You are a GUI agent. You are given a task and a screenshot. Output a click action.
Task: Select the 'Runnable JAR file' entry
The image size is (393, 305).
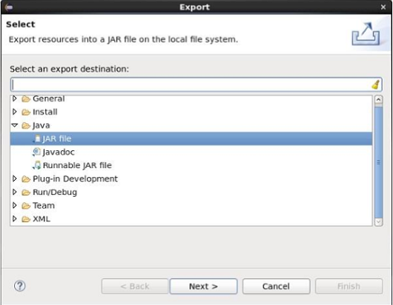[77, 165]
